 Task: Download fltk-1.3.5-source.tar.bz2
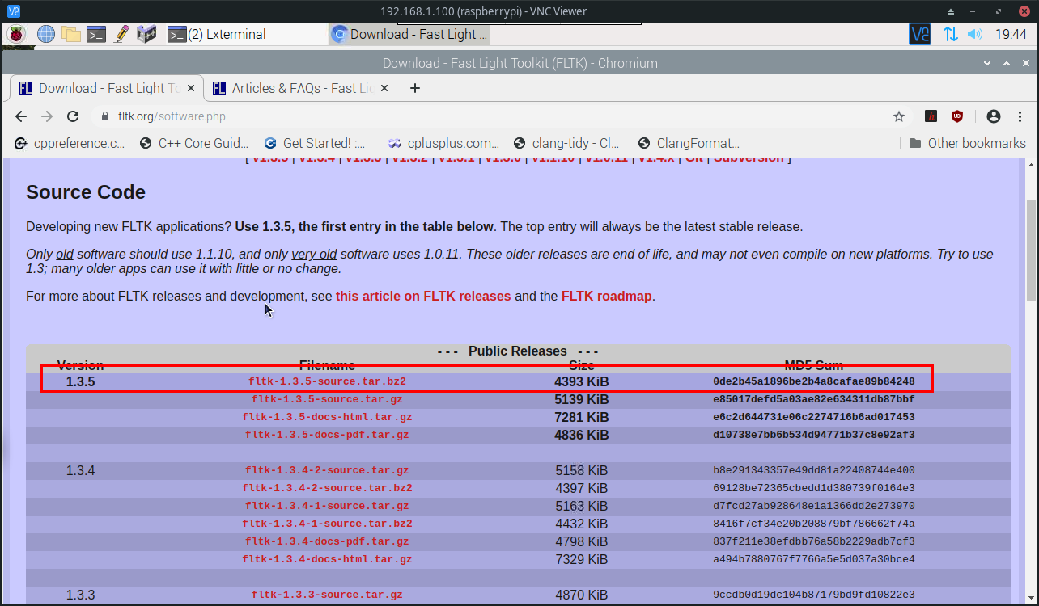tap(327, 381)
